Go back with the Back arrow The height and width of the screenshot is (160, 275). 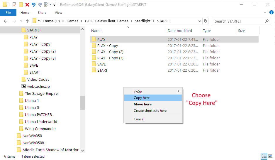[6, 21]
